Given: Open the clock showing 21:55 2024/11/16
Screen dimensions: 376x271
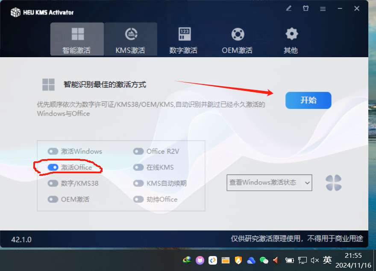Looking at the screenshot, I should coord(353,260).
